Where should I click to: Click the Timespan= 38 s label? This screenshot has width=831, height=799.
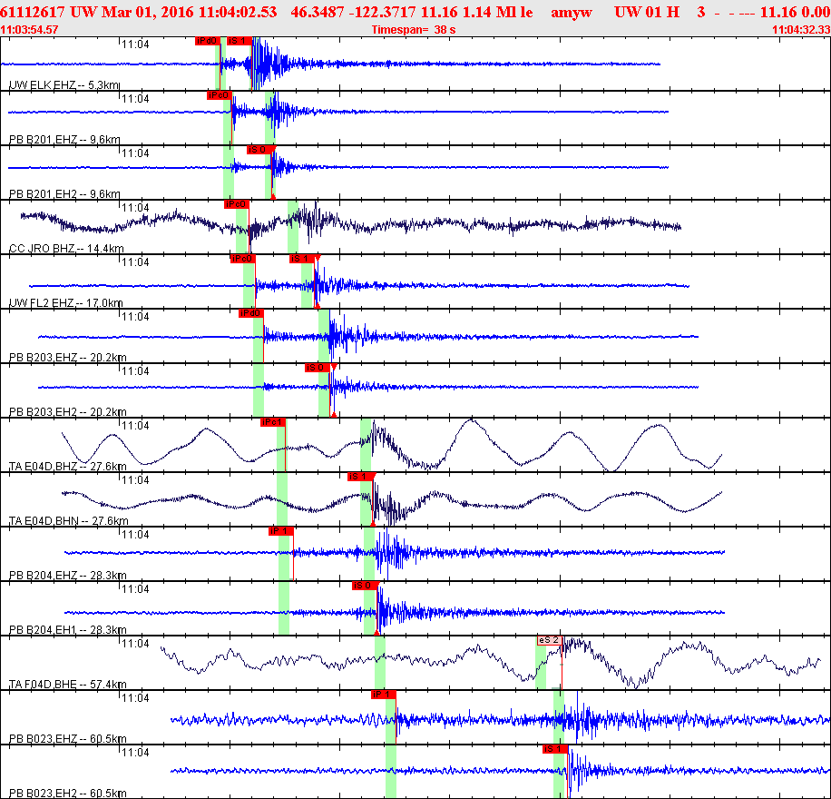click(414, 30)
